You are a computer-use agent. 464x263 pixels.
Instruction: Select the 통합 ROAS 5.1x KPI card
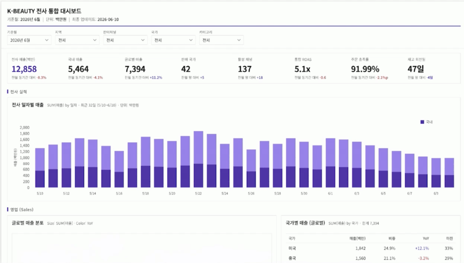point(318,69)
